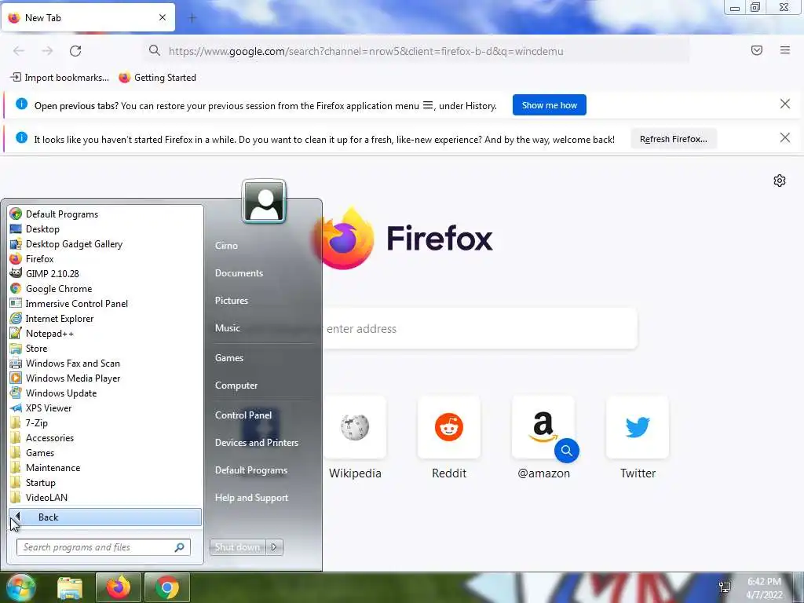Click the Refresh Firefox button

(673, 139)
